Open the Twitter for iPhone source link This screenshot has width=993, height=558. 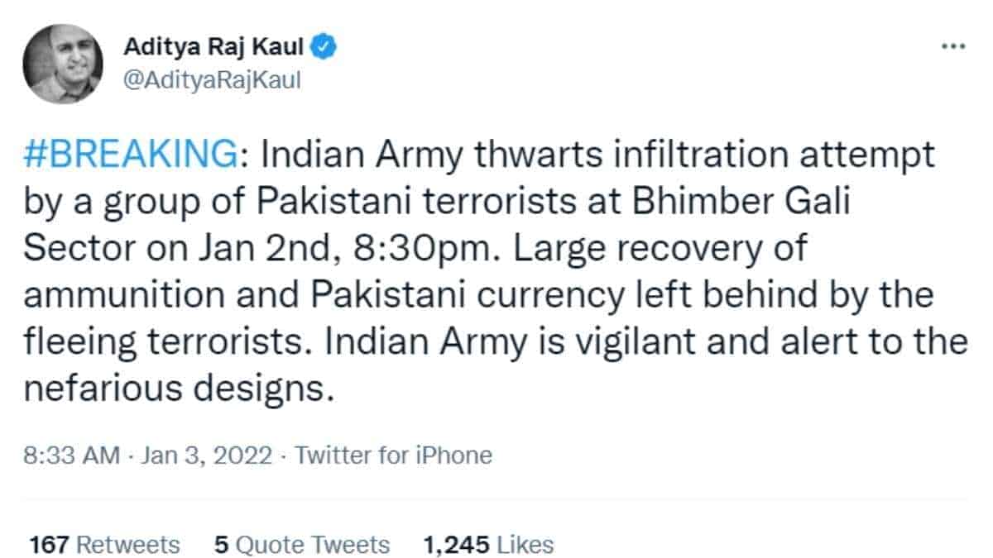click(393, 455)
